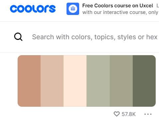The image size is (159, 122).
Task: Select the light sage green swatch
Action: tap(98, 81)
